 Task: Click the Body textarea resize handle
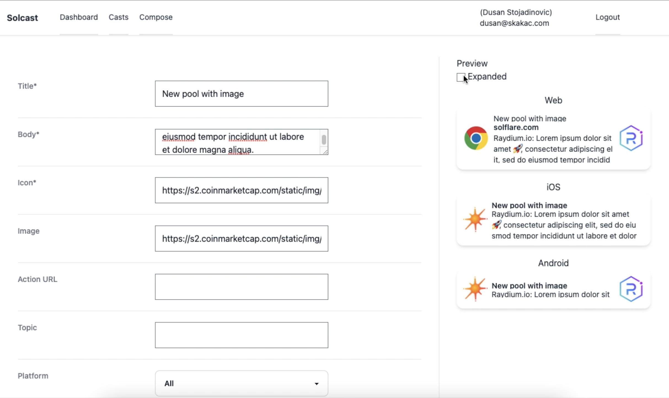[325, 152]
